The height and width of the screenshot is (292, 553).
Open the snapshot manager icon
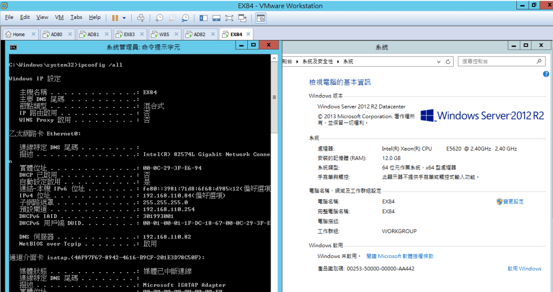(184, 18)
